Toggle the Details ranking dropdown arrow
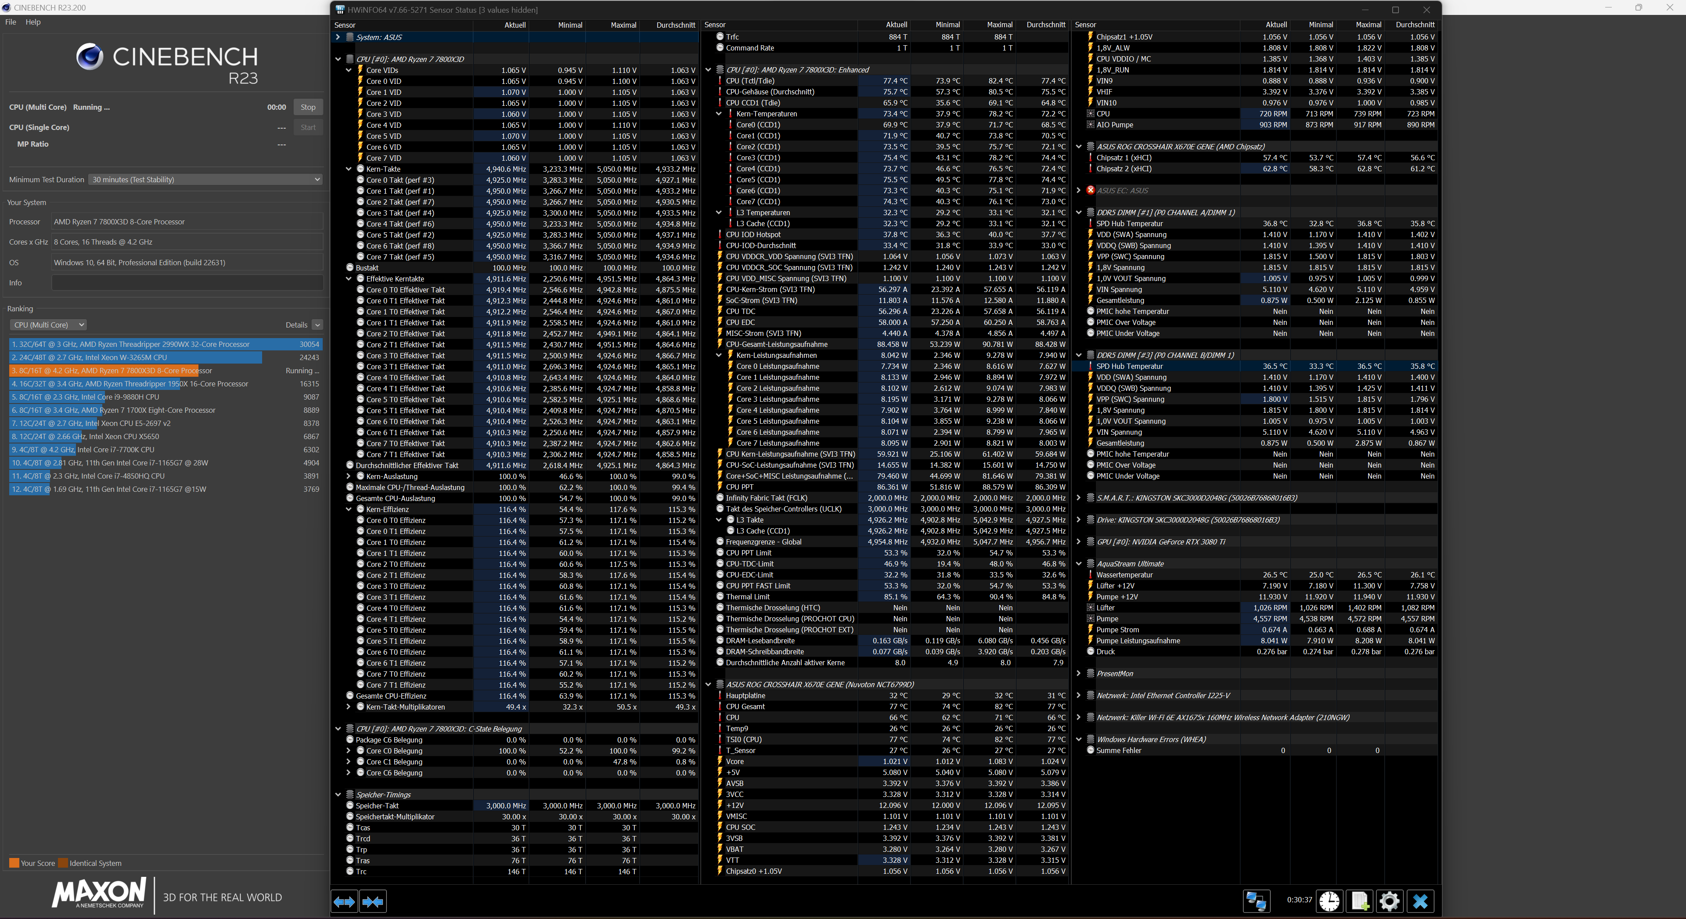Image resolution: width=1686 pixels, height=919 pixels. tap(317, 324)
